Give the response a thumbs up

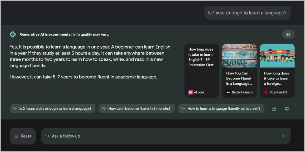[x=274, y=109]
